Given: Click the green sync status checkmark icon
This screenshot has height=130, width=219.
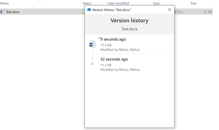Looking at the screenshot, I should (x=84, y=12).
